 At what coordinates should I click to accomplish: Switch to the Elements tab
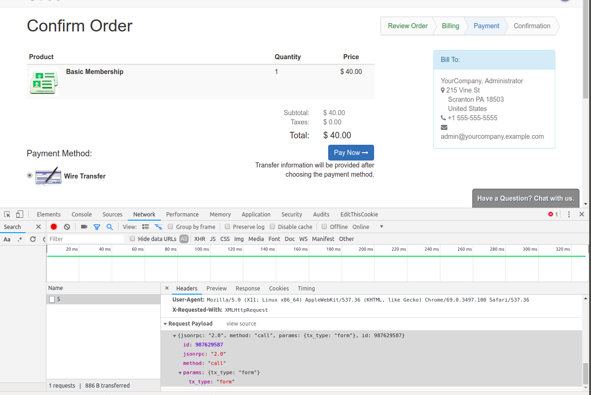click(x=49, y=214)
